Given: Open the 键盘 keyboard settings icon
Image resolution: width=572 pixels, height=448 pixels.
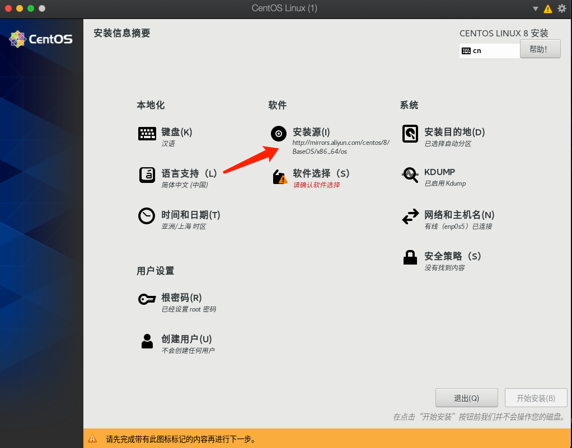Looking at the screenshot, I should click(147, 133).
